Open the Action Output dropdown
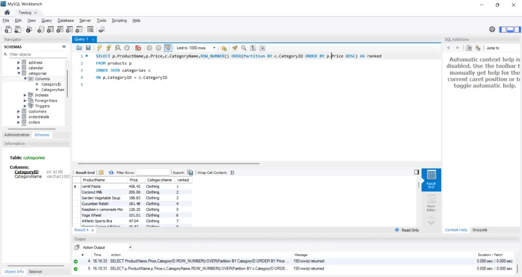The height and width of the screenshot is (277, 522). click(107, 247)
